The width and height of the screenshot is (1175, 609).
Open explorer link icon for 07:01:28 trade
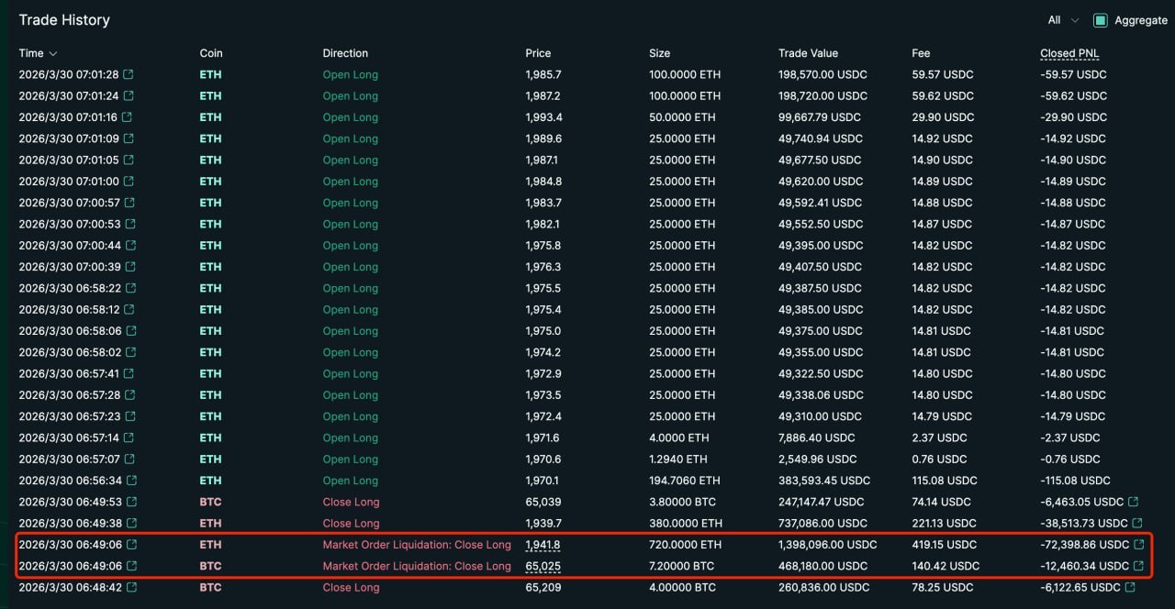click(x=129, y=74)
